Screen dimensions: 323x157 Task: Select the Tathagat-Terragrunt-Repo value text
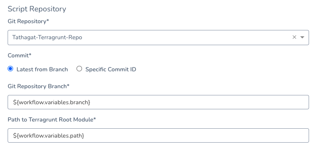coord(47,38)
